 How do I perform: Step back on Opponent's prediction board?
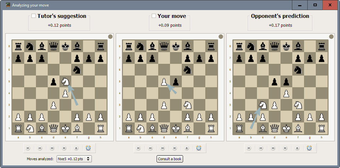261,148
